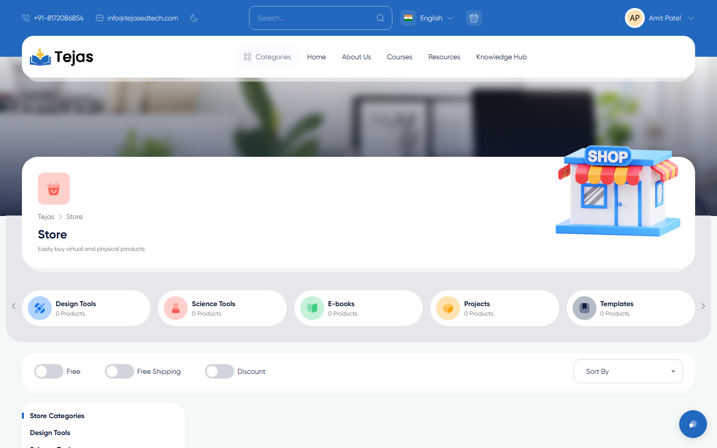Go to the Home page
This screenshot has width=717, height=448.
(317, 57)
